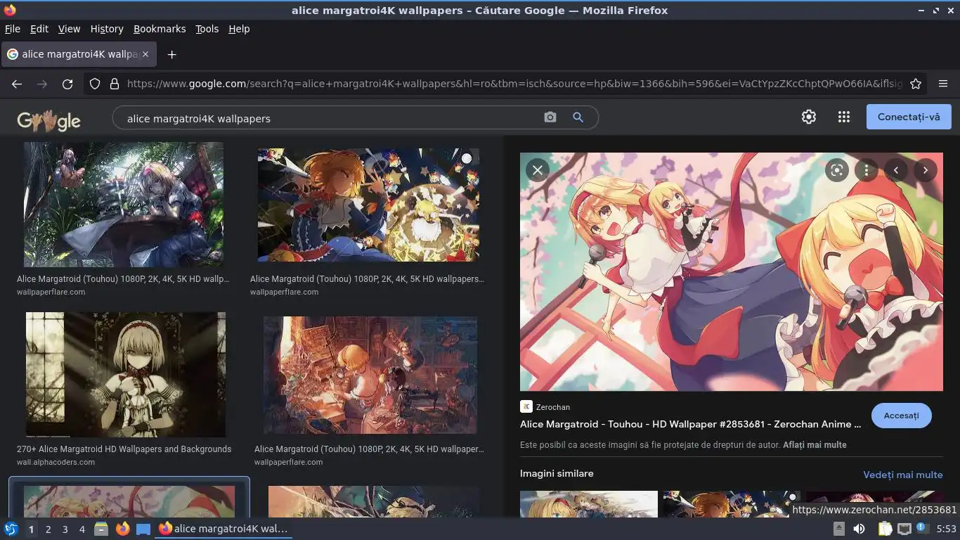
Task: Select the alice margatroi4K wallpapers browser tab
Action: pyautogui.click(x=79, y=54)
